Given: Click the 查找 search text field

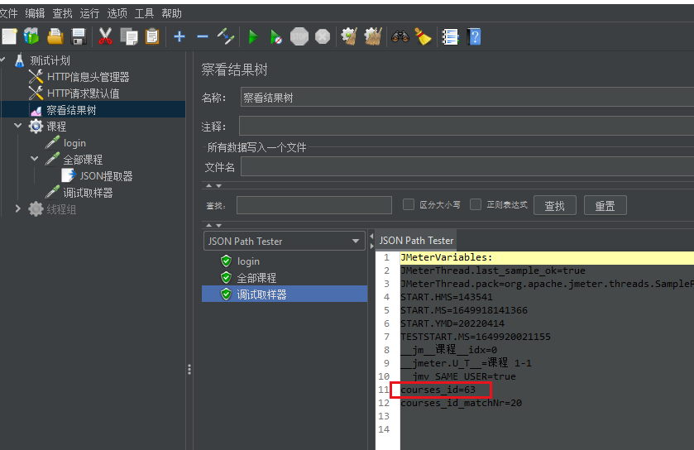Looking at the screenshot, I should coord(314,205).
